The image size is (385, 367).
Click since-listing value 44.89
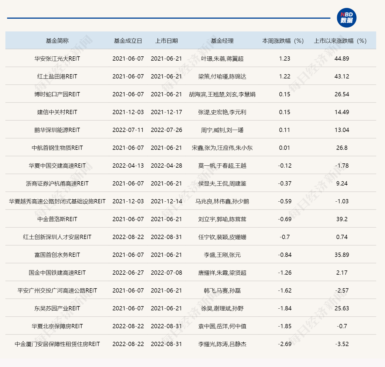click(x=342, y=59)
